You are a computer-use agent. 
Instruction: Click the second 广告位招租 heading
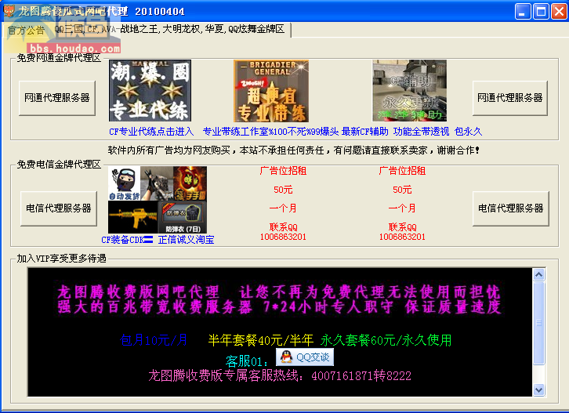click(x=402, y=171)
